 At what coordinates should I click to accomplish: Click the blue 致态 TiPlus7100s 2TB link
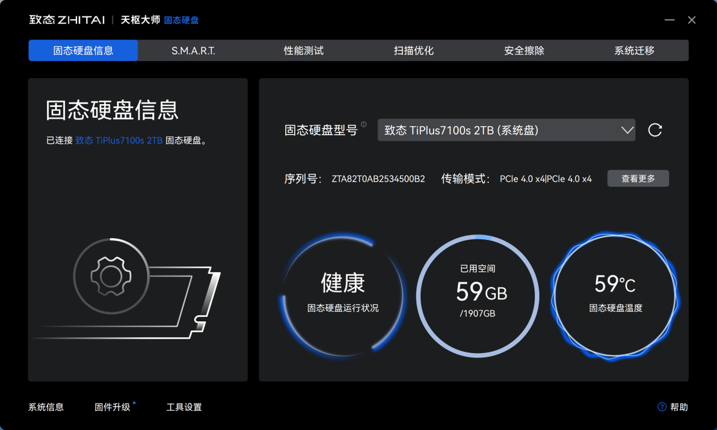tap(119, 140)
